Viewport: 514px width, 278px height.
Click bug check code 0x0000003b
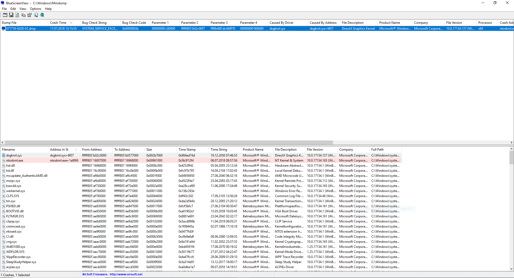(x=130, y=29)
